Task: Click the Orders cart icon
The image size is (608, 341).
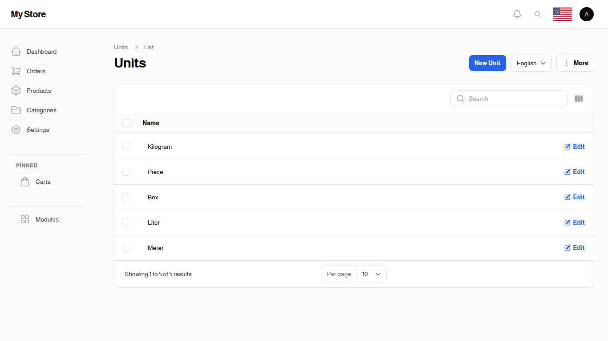Action: (16, 71)
